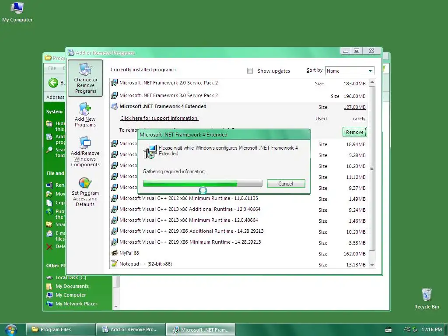Switch to Microsoft .NET Fram... taskbar button
The image size is (448, 336).
pyautogui.click(x=201, y=330)
